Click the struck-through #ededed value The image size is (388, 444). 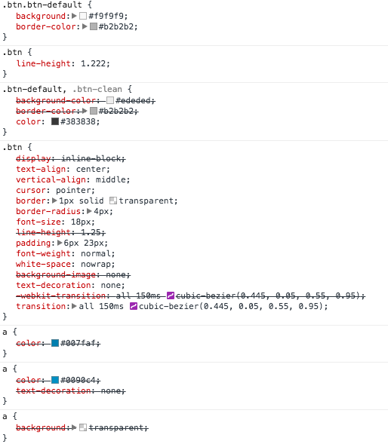pyautogui.click(x=133, y=100)
